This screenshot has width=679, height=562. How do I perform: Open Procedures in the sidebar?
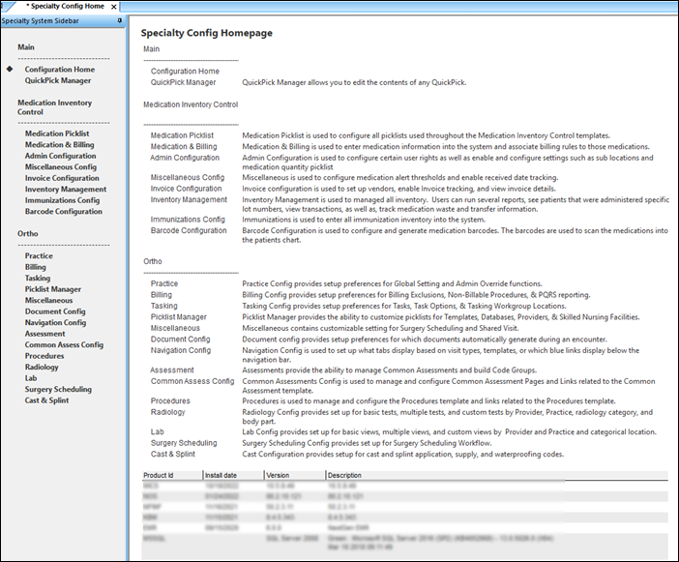tap(44, 356)
